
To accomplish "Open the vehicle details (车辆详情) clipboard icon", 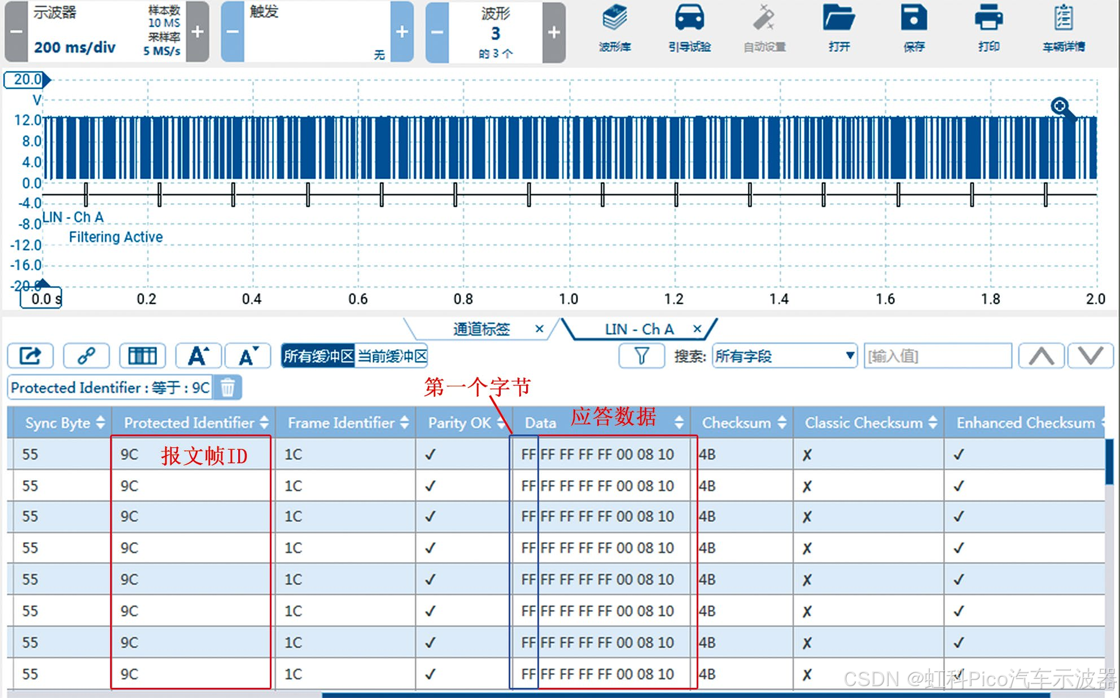I will click(x=1064, y=19).
